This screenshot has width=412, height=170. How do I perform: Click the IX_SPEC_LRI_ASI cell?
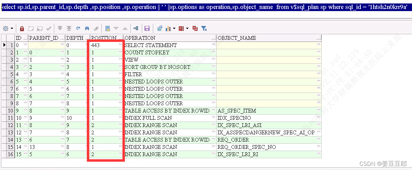point(269,125)
